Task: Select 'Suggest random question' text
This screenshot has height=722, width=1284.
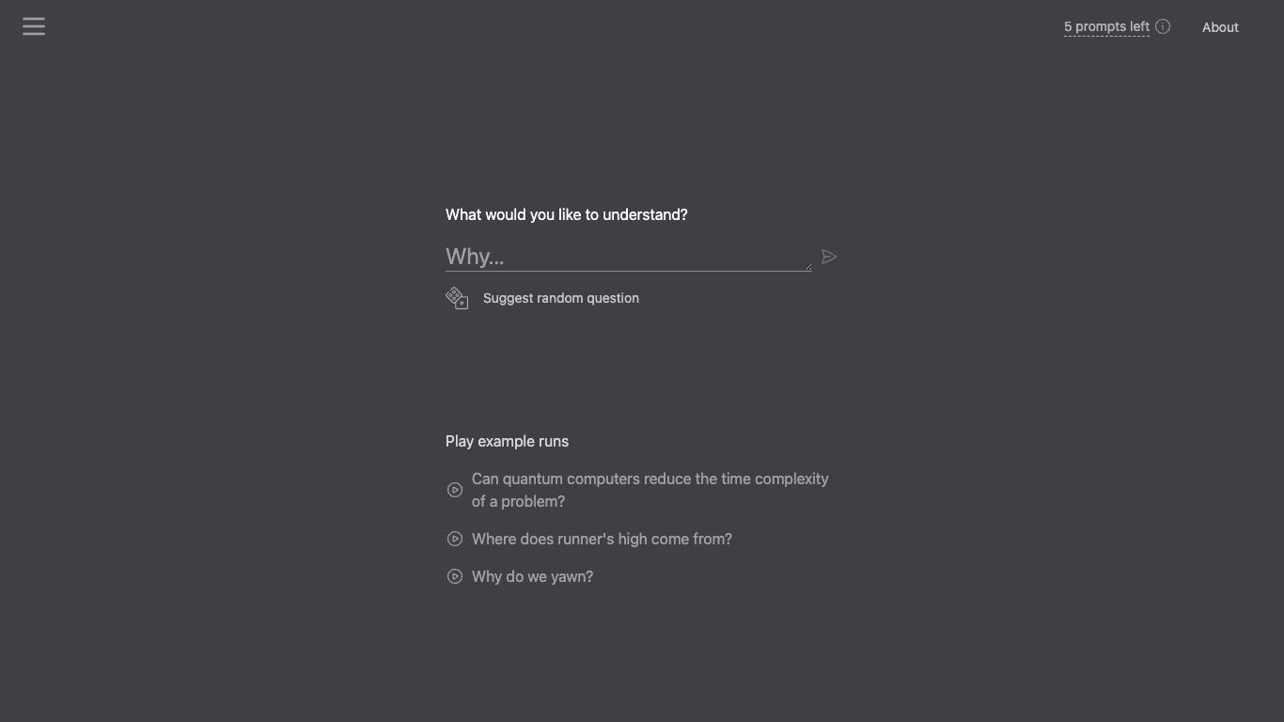Action: [x=561, y=298]
